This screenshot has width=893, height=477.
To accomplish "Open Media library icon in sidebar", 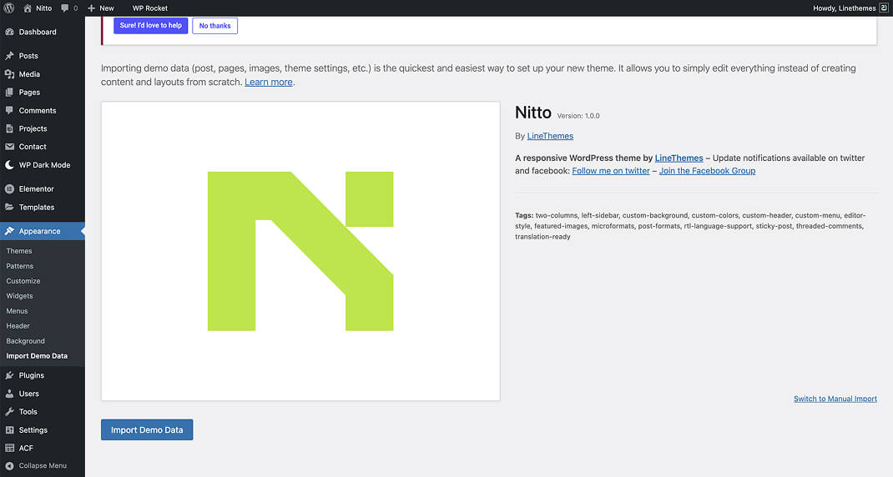I will click(9, 74).
